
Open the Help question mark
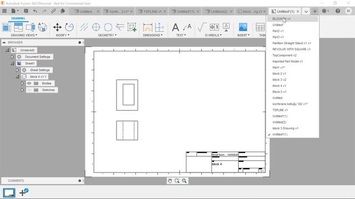(x=338, y=11)
